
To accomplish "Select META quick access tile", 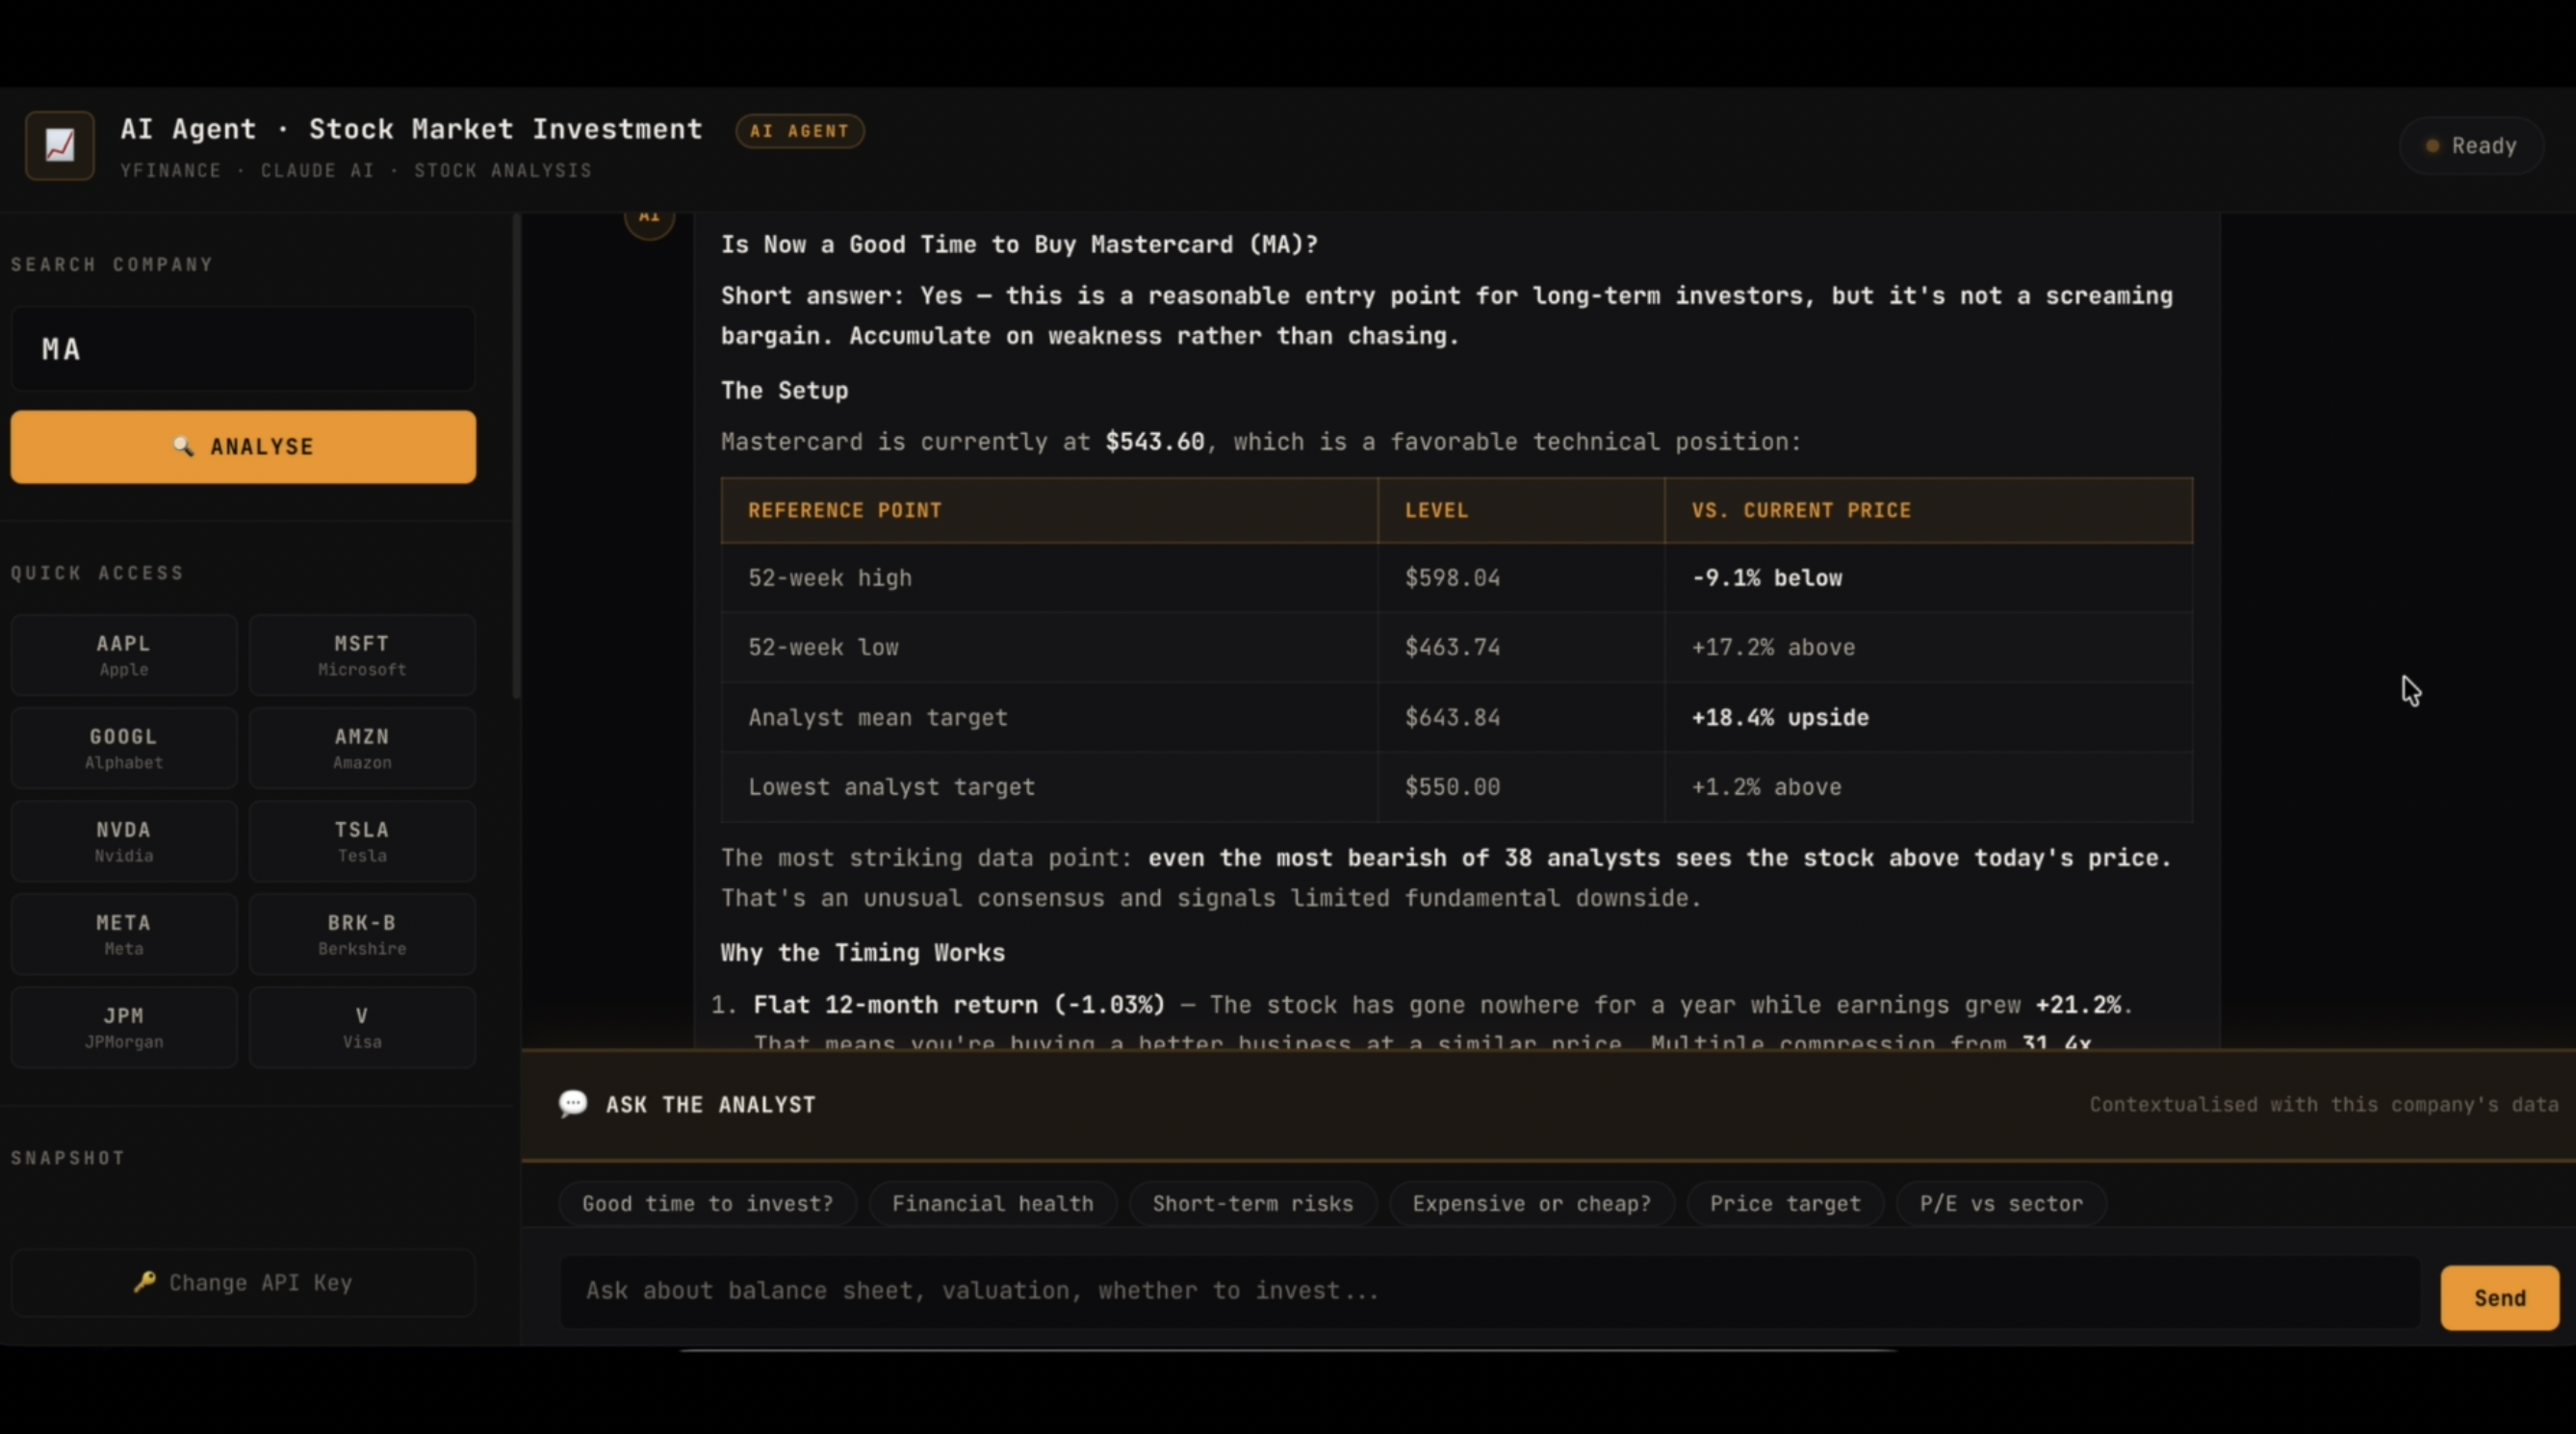I will (124, 934).
